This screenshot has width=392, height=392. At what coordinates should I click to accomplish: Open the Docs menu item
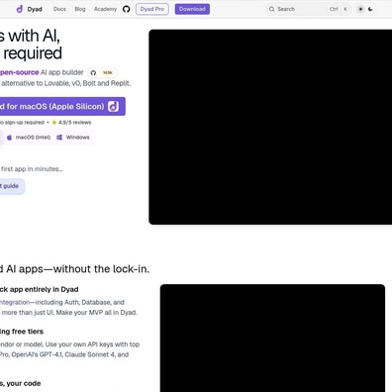tap(59, 9)
